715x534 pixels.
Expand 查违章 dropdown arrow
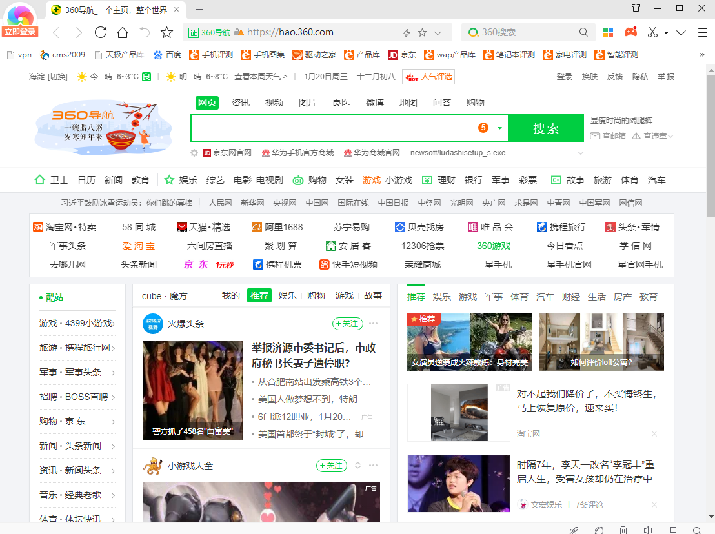click(x=670, y=136)
